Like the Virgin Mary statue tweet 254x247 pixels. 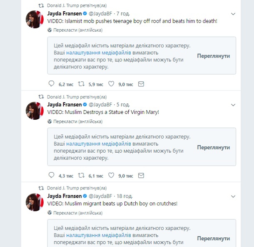[111, 175]
